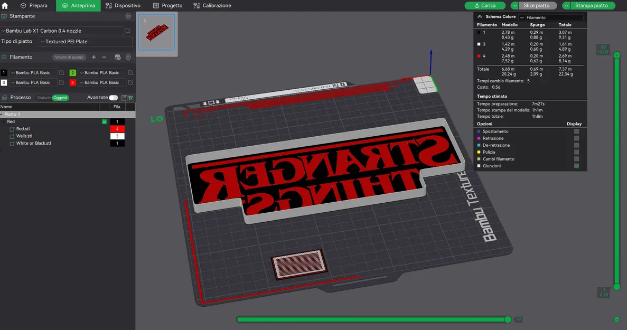
Task: Click the Stampante panel icon
Action: pyautogui.click(x=4, y=16)
